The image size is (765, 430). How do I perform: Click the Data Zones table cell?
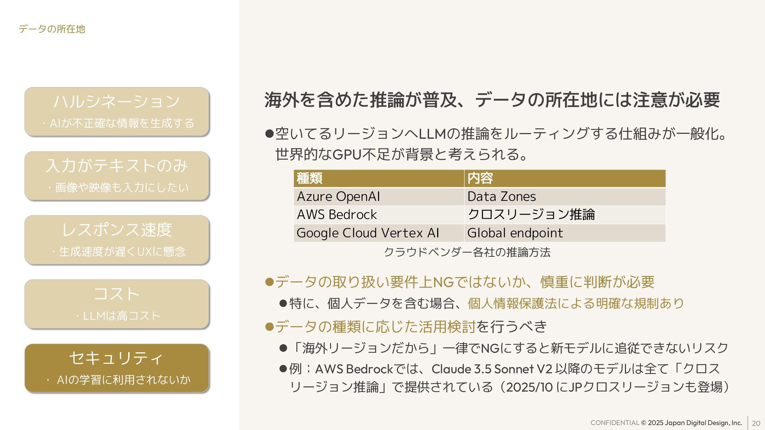[565, 196]
